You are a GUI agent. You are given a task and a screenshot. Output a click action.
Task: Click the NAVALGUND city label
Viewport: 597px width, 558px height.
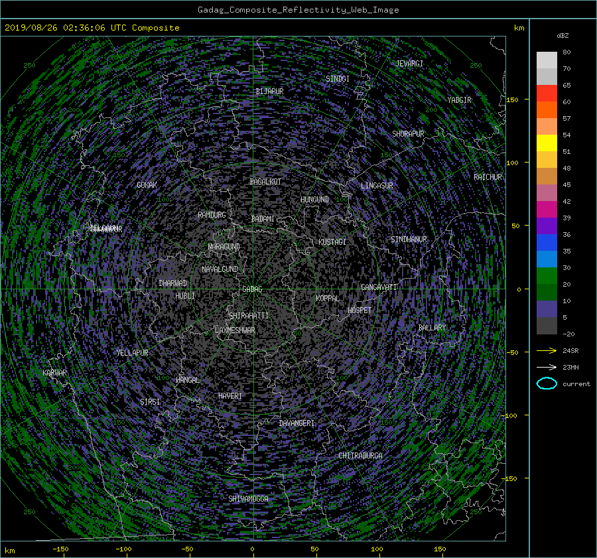pos(220,269)
